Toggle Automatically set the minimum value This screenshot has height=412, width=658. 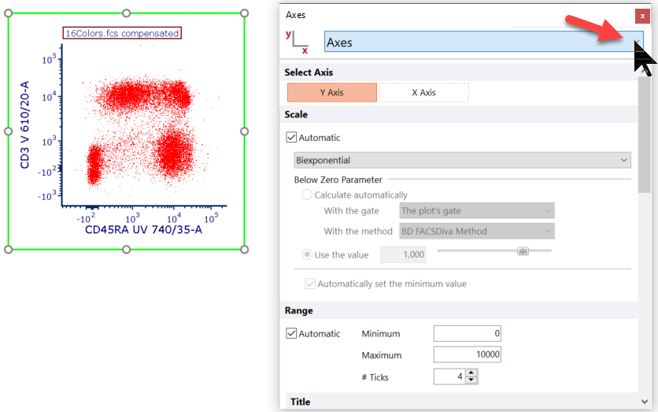coord(311,284)
